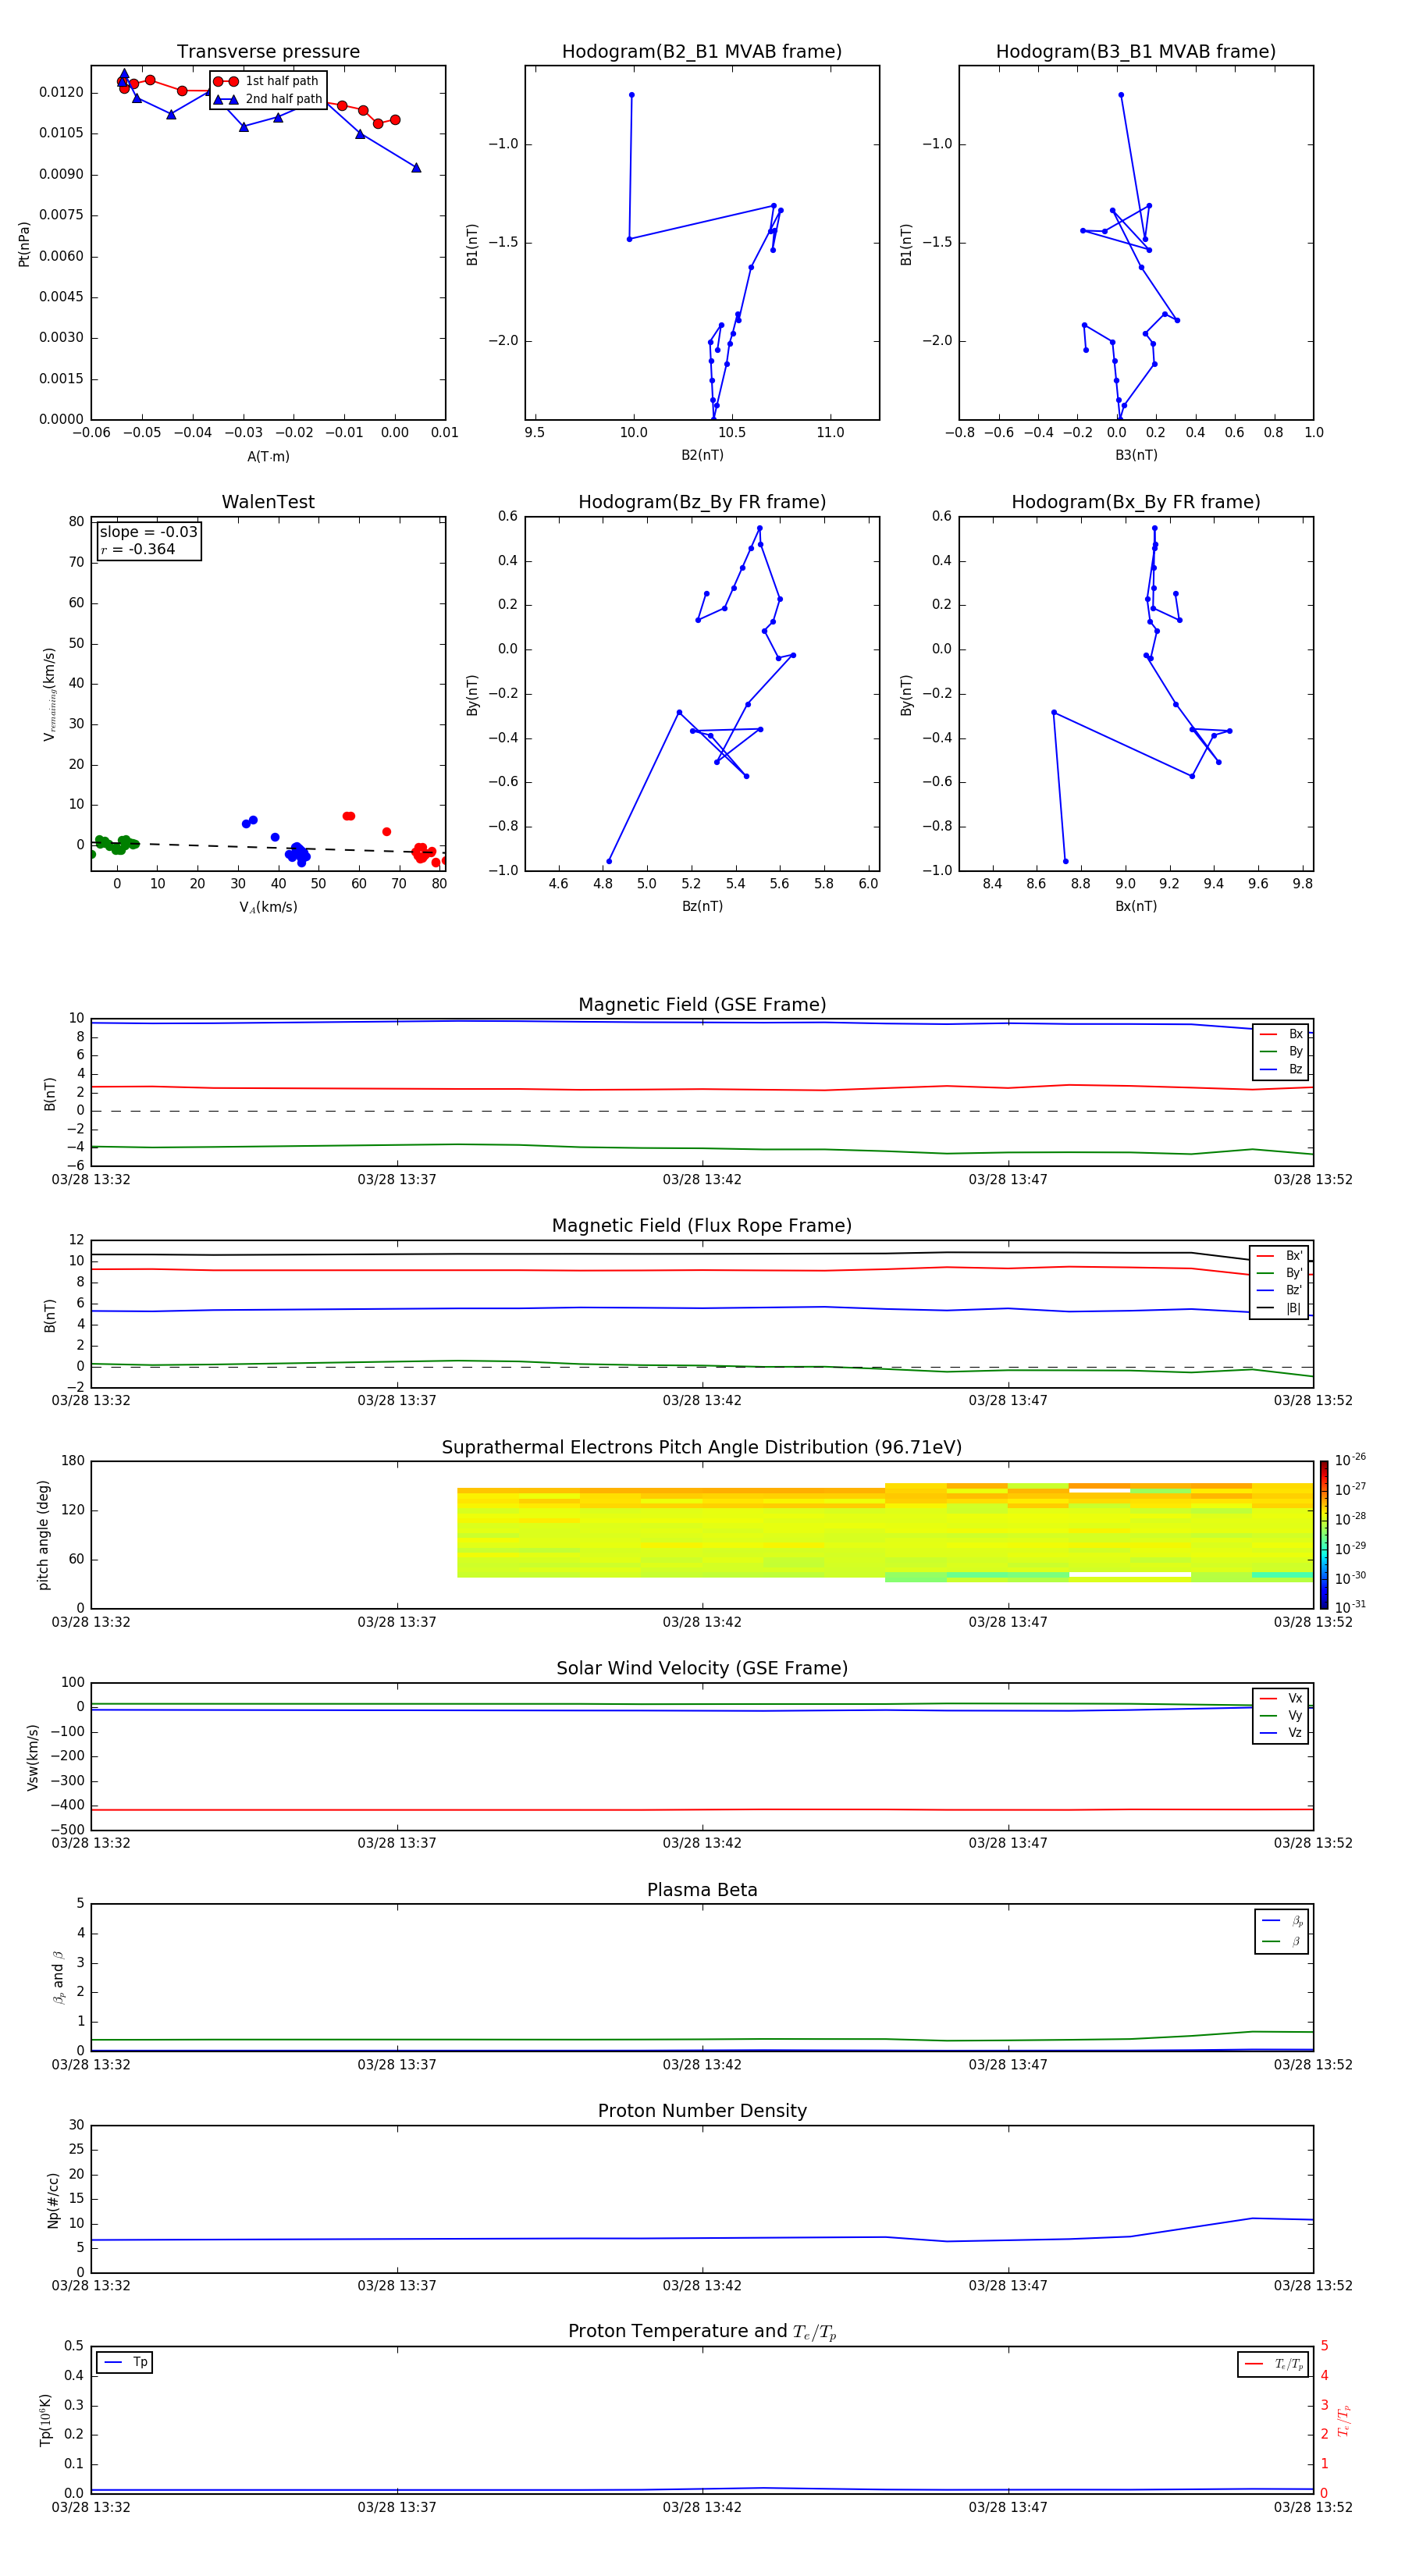Click the 'pitch angle (deg)' axis label
This screenshot has height=2576, width=1405.
(x=43, y=1535)
